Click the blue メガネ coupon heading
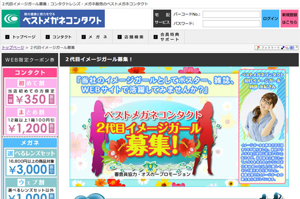Image resolution: width=300 pixels, height=199 pixels. coord(30,143)
